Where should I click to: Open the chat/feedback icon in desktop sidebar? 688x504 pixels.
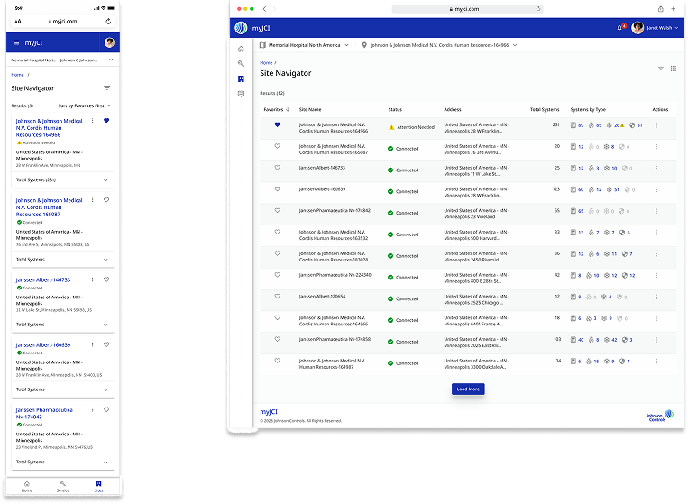241,94
